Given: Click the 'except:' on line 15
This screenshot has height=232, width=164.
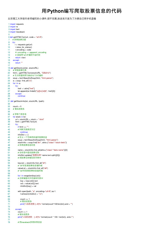Looking at the screenshot, I should pyautogui.click(x=16, y=60).
